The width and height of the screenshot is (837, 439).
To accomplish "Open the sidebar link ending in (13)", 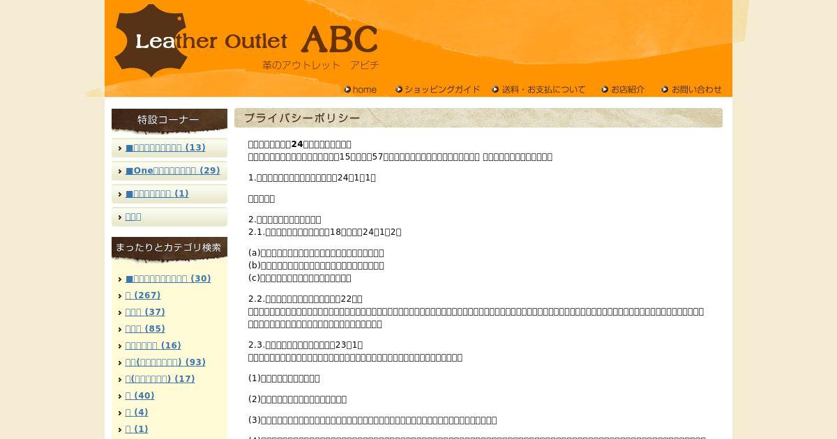I will (165, 148).
